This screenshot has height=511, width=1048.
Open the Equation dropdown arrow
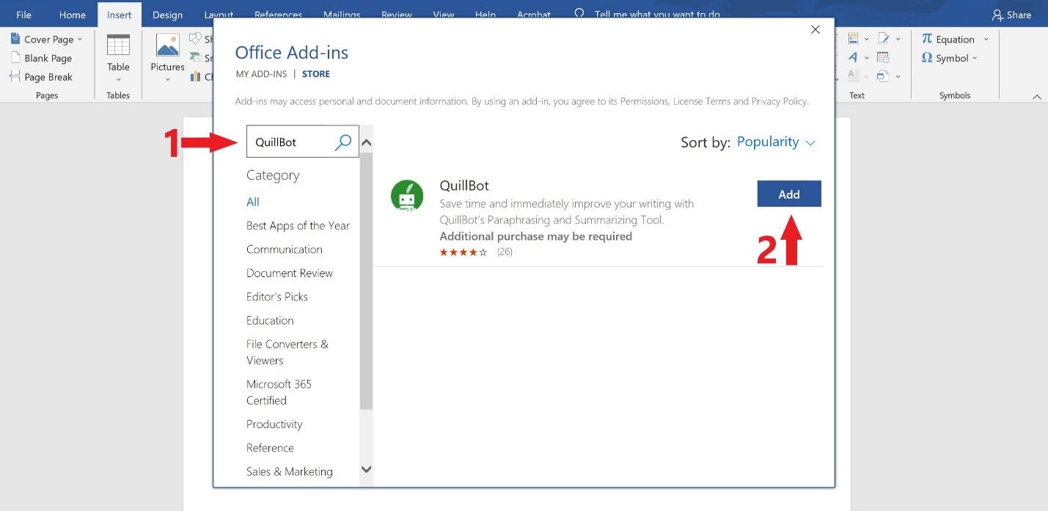pos(986,40)
